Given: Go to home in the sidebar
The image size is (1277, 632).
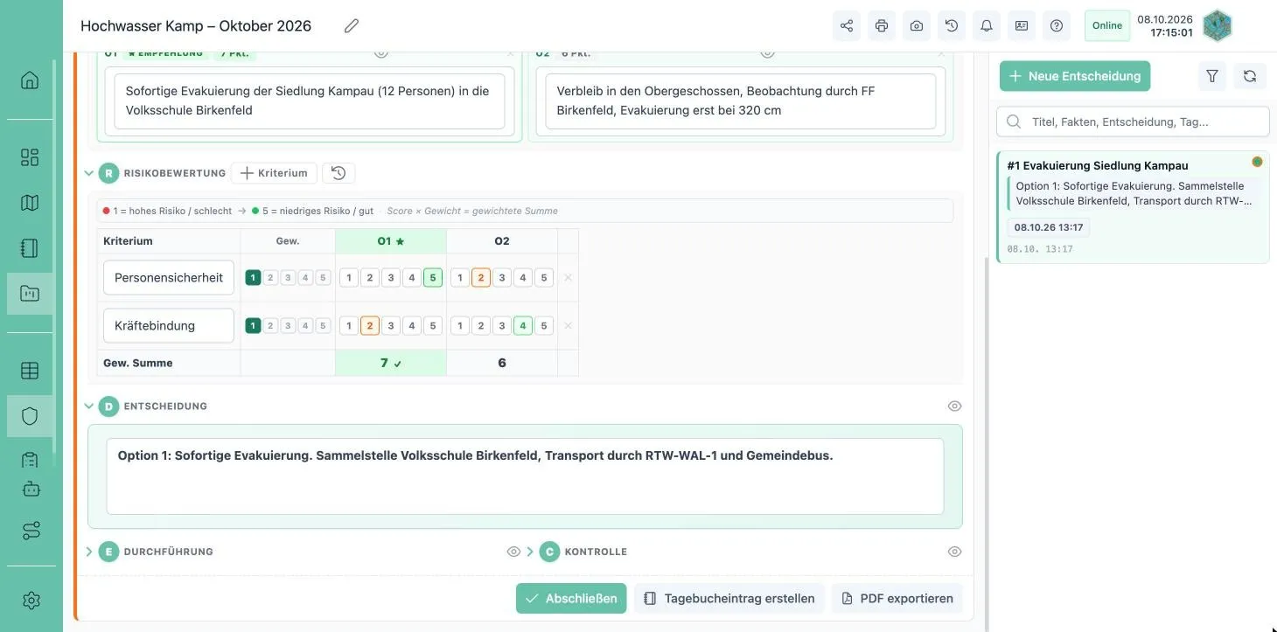Looking at the screenshot, I should click(30, 80).
